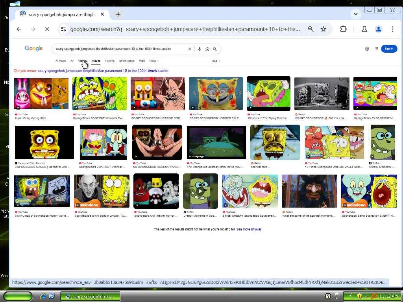This screenshot has height=302, width=403.
Task: Switch to AI Mode tab
Action: click(60, 61)
